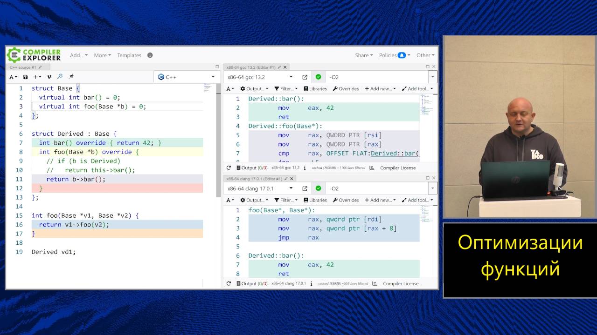
Task: Click Derived::bar( link in gcc assembly line 7
Action: tap(395, 154)
